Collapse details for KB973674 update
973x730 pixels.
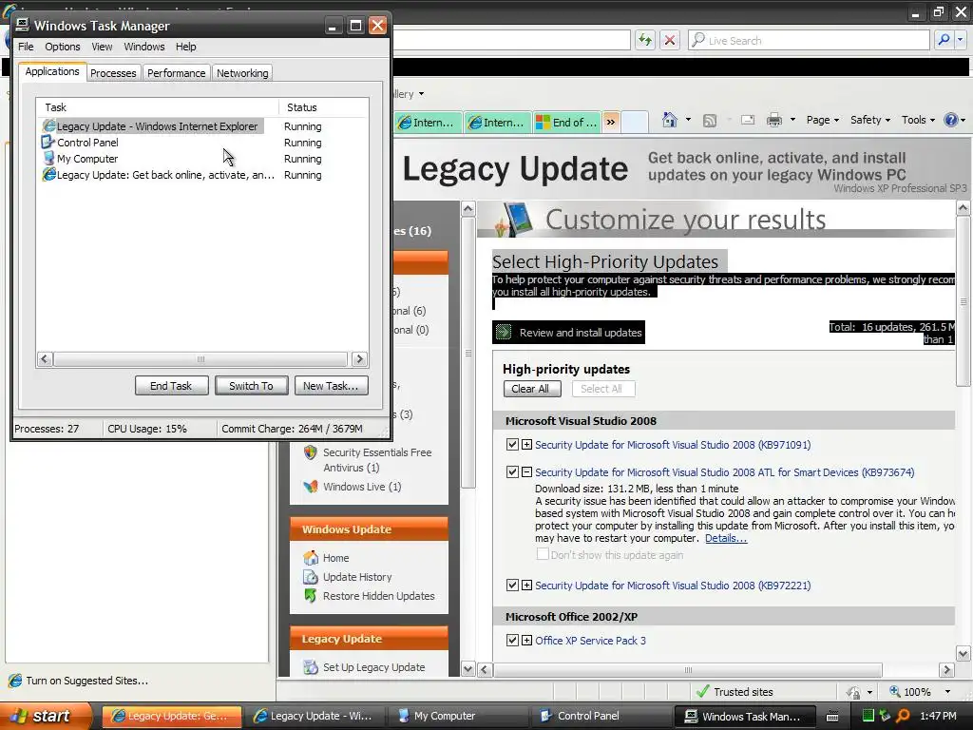[526, 472]
